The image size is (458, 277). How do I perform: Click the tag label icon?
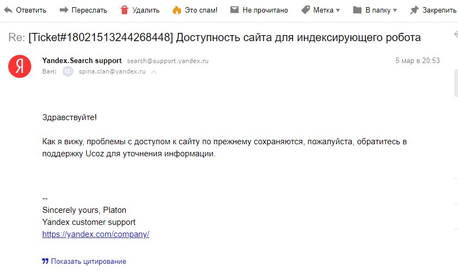click(306, 10)
